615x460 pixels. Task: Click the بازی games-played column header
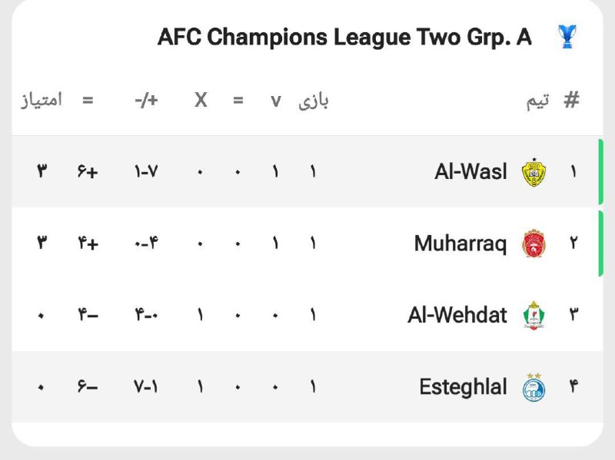(x=314, y=101)
